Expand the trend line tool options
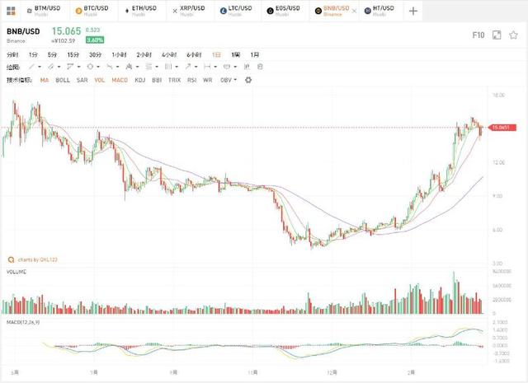The width and height of the screenshot is (528, 383). tap(40, 67)
